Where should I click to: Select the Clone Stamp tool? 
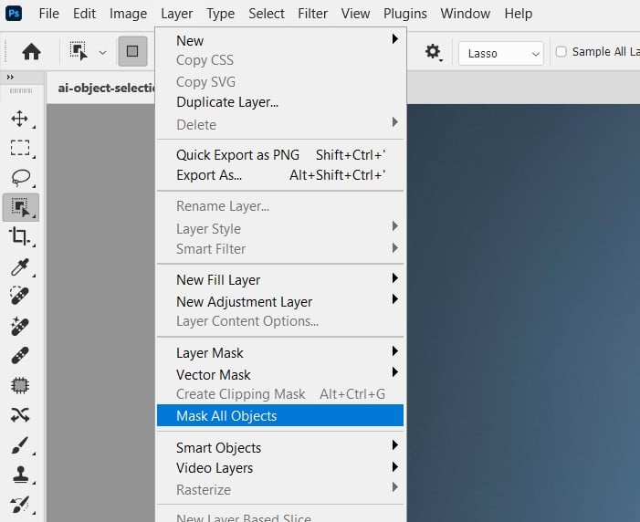[20, 475]
